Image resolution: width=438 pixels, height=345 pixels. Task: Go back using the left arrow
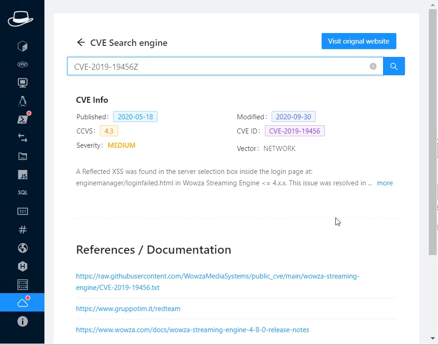click(81, 43)
